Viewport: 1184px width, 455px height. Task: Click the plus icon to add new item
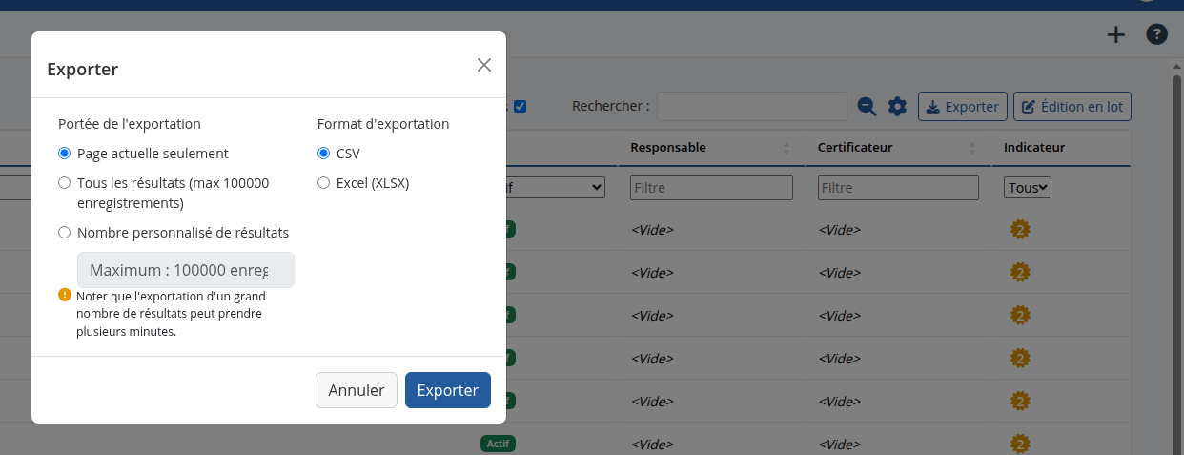point(1115,34)
